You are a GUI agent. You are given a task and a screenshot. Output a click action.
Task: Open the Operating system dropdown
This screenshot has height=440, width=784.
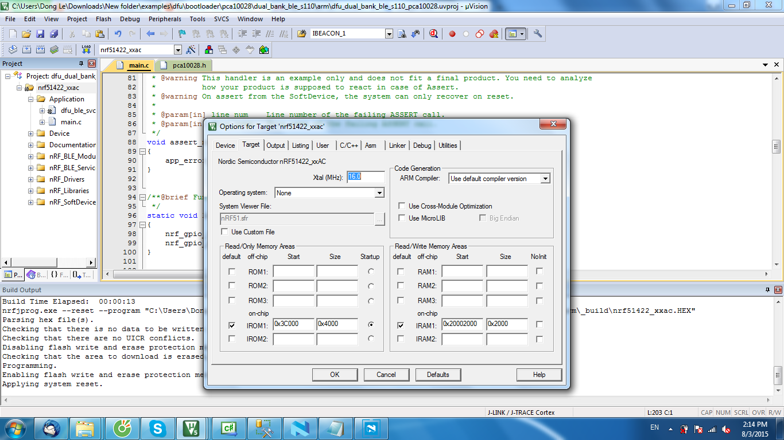click(379, 193)
